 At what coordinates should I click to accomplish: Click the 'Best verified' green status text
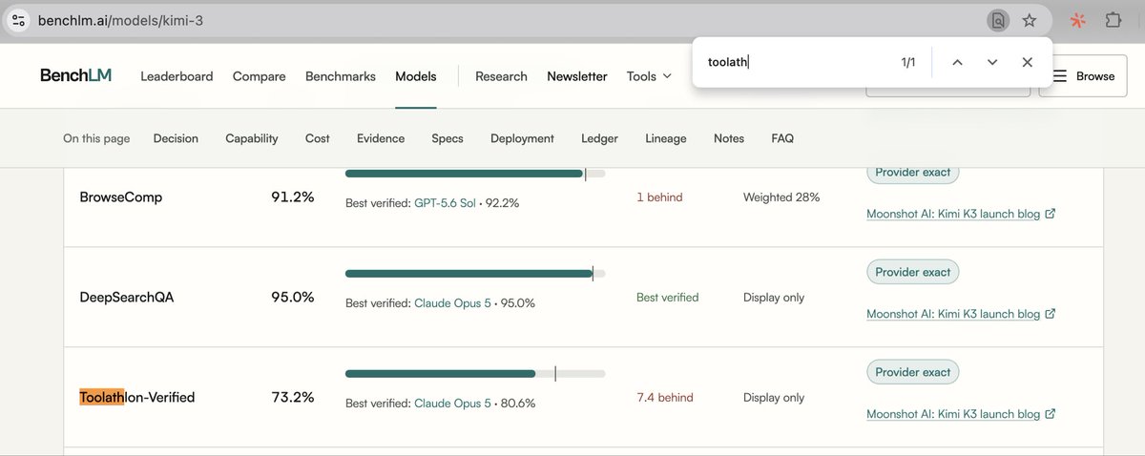[668, 298]
